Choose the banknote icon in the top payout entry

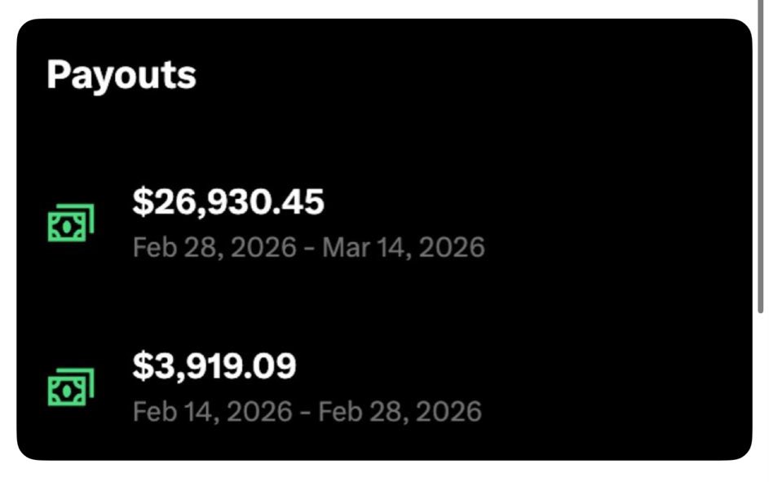click(x=71, y=222)
